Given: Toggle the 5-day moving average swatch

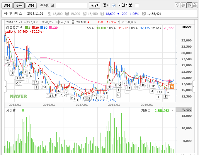Looking at the screenshot, I should [26, 27].
